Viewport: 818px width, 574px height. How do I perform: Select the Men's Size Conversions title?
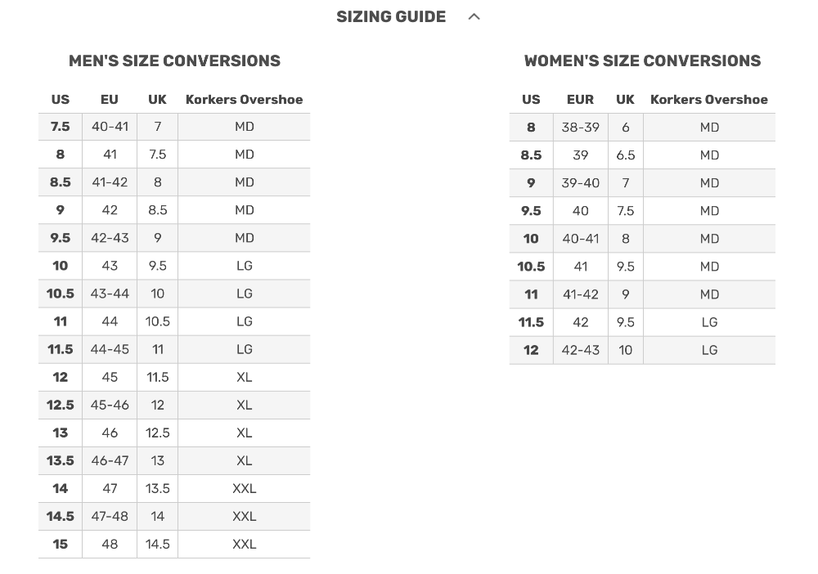174,61
